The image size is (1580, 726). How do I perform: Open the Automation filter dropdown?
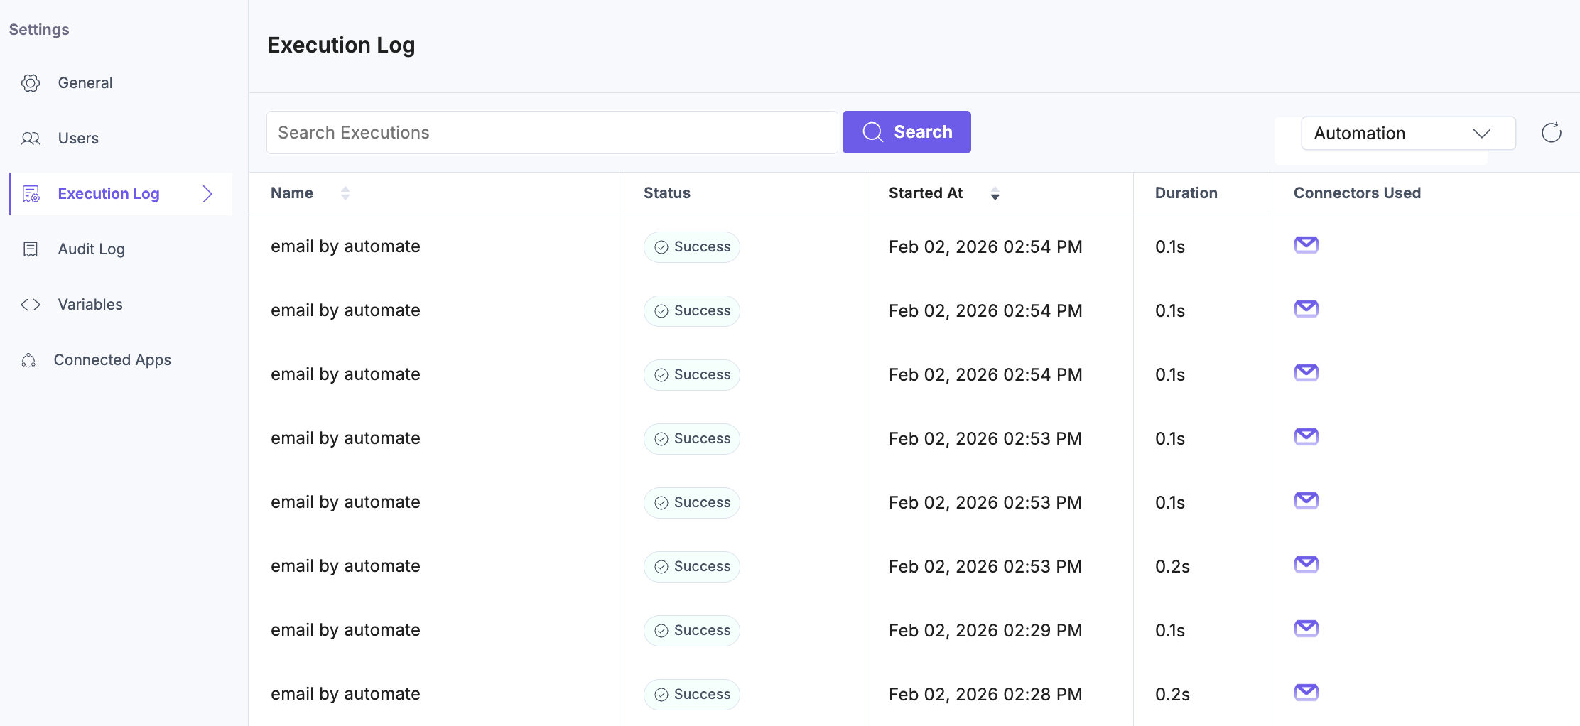click(x=1407, y=133)
